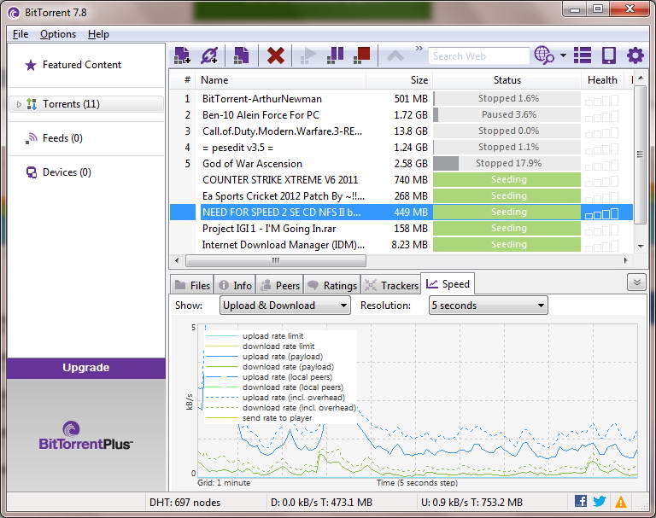The width and height of the screenshot is (656, 518).
Task: Click the Start torrent play icon
Action: click(x=308, y=55)
